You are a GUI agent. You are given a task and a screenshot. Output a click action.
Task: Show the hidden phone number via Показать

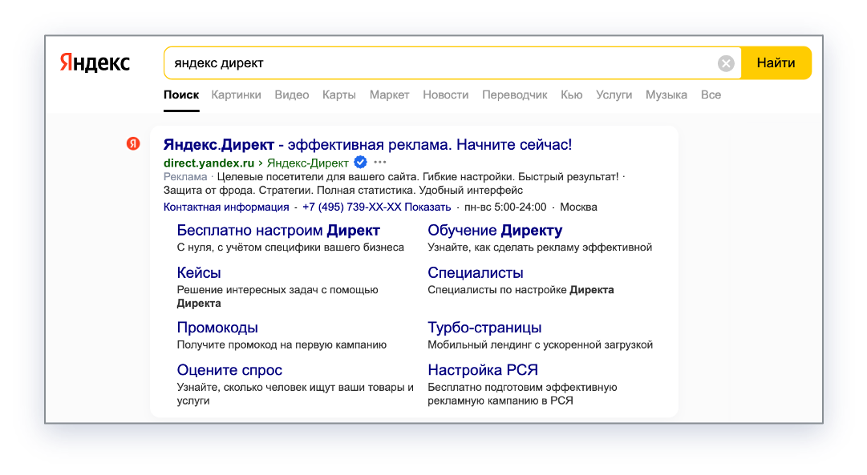(427, 207)
